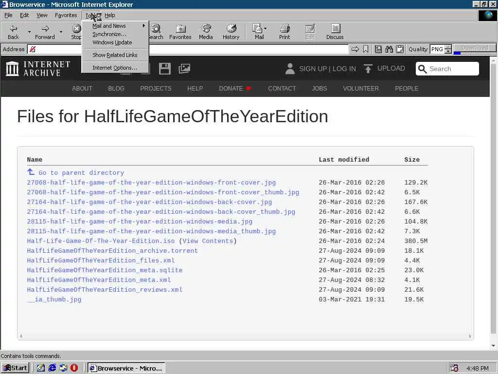Click the View Contents link

click(208, 241)
